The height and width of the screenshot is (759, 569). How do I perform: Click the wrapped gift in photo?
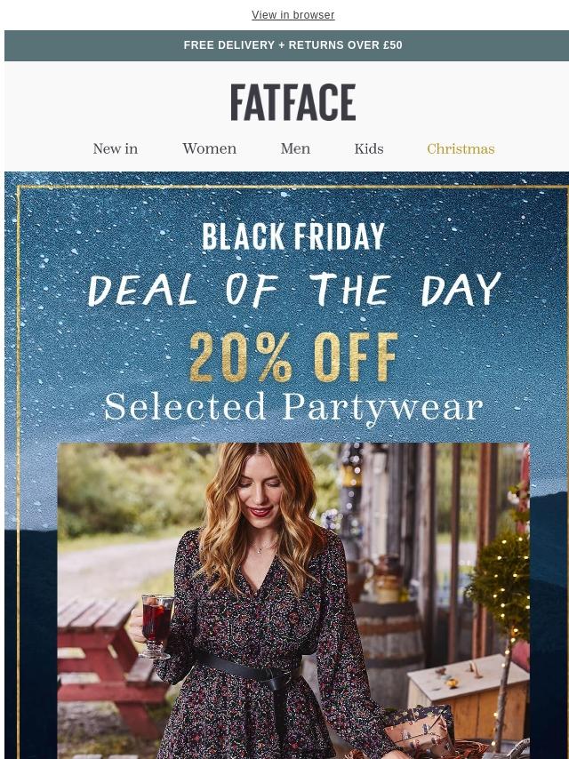click(420, 728)
